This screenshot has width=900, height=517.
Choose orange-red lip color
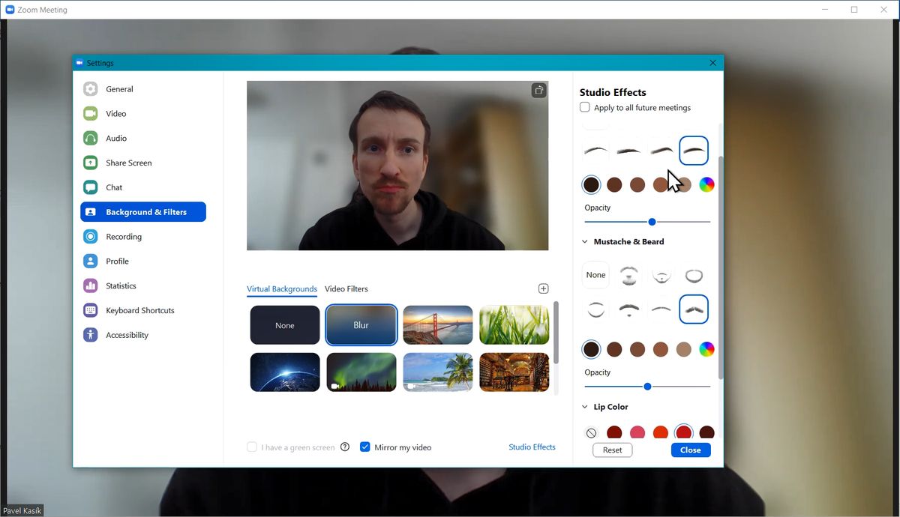660,433
